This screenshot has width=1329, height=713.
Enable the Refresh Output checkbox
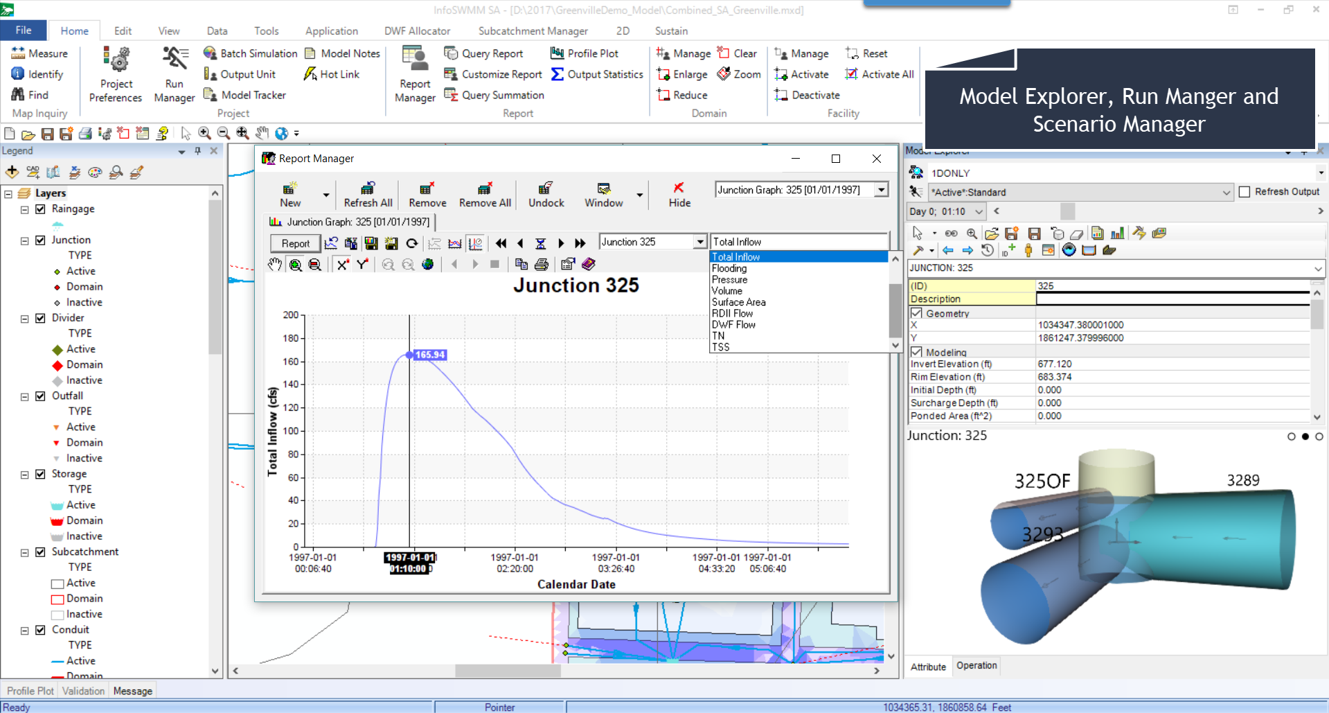(x=1244, y=192)
